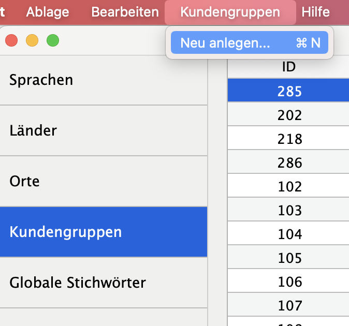
Task: Highlight the row with ID 104
Action: [x=288, y=234]
